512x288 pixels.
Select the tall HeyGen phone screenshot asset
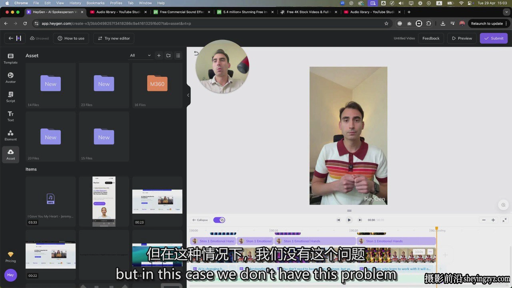(x=104, y=202)
